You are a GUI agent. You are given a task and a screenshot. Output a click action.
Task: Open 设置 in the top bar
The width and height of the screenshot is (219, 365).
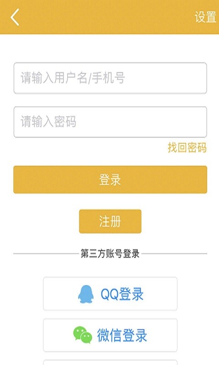coord(205,17)
